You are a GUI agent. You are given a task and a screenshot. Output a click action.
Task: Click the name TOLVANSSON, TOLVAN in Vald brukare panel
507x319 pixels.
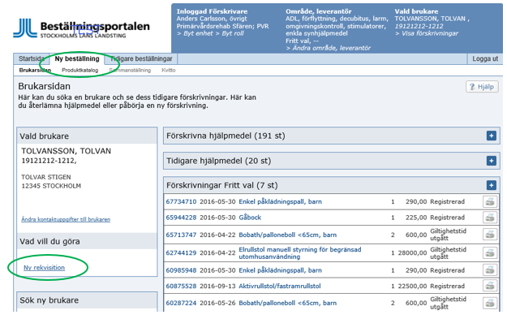click(66, 151)
